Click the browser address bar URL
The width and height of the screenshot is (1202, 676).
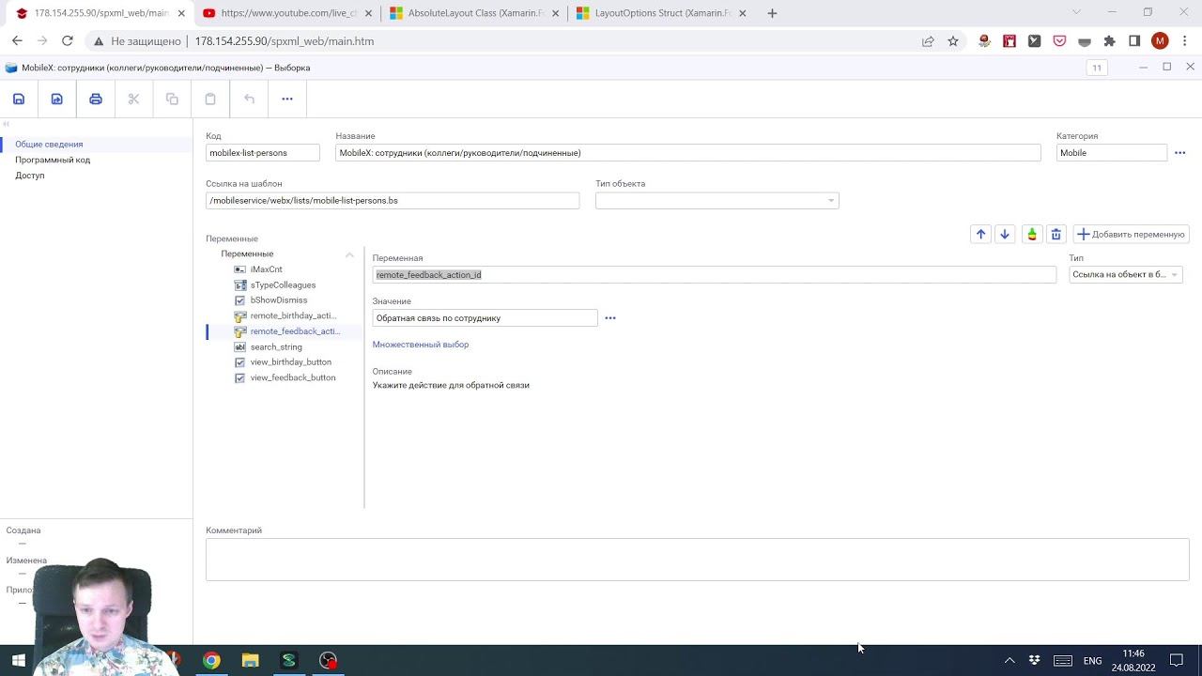pyautogui.click(x=285, y=41)
